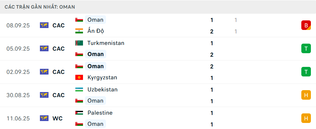The width and height of the screenshot is (316, 129).
Task: Select the Uzbekistan team name
Action: pos(102,90)
